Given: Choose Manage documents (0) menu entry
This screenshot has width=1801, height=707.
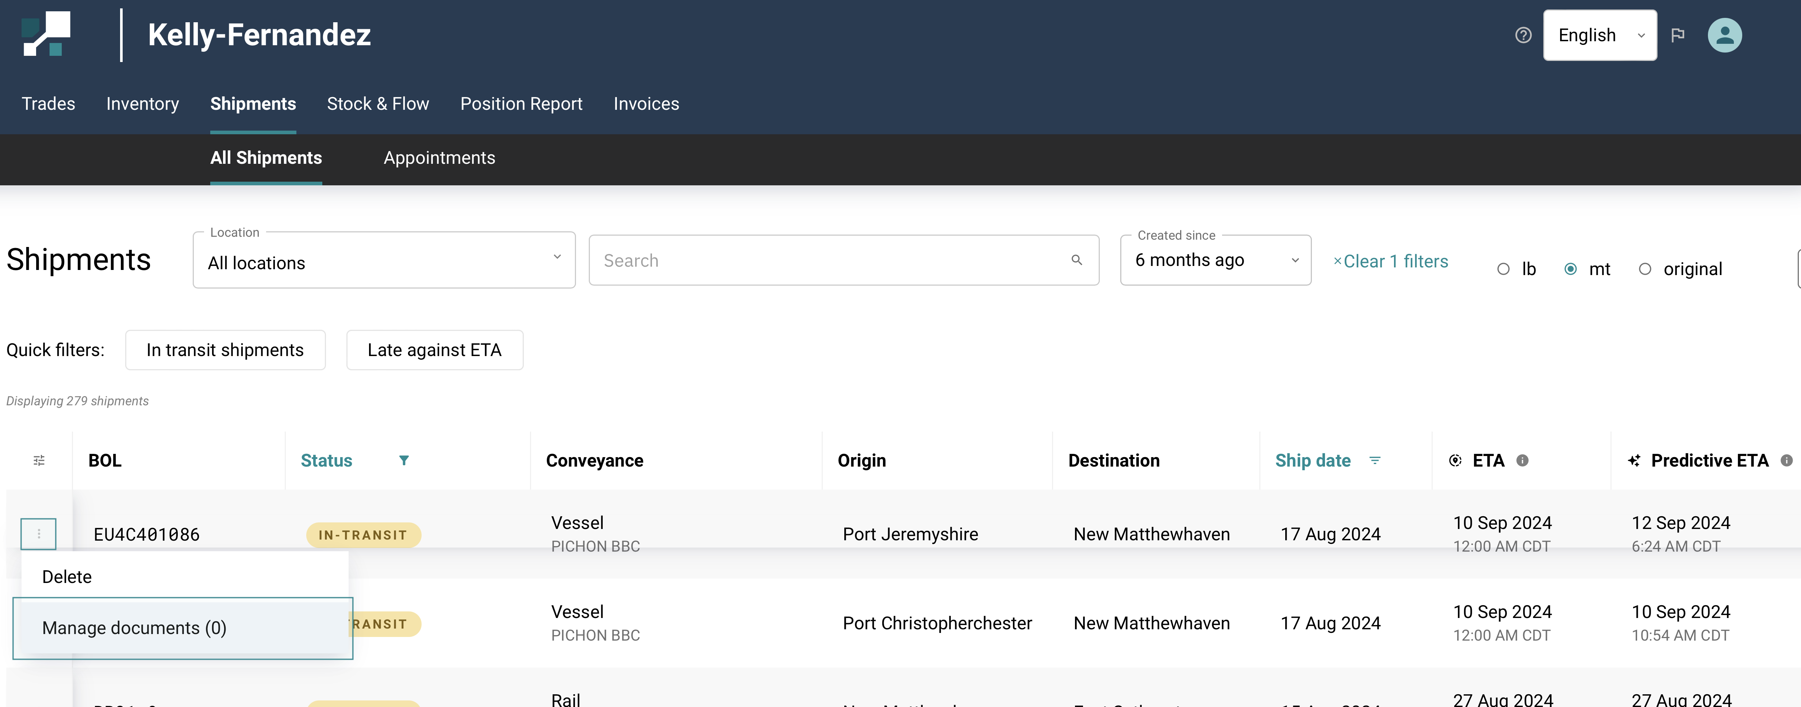Looking at the screenshot, I should click(x=134, y=628).
